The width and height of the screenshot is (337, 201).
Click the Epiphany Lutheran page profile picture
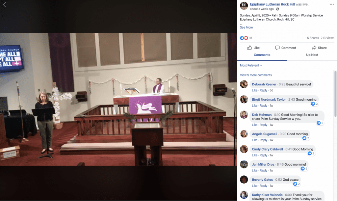click(244, 6)
